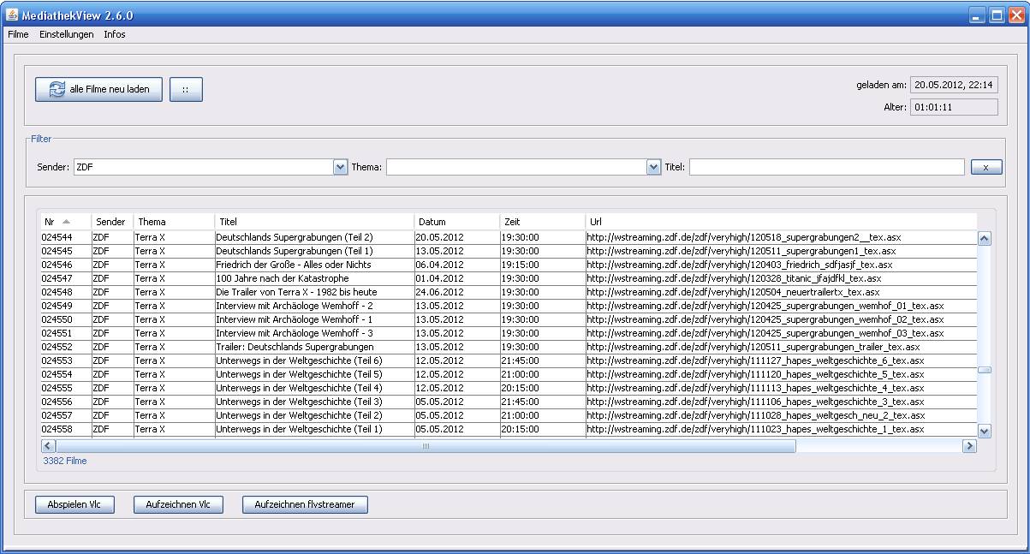Click the Aufzeichnen flvstreamer button
Viewport: 1030px width, 554px height.
(x=305, y=505)
